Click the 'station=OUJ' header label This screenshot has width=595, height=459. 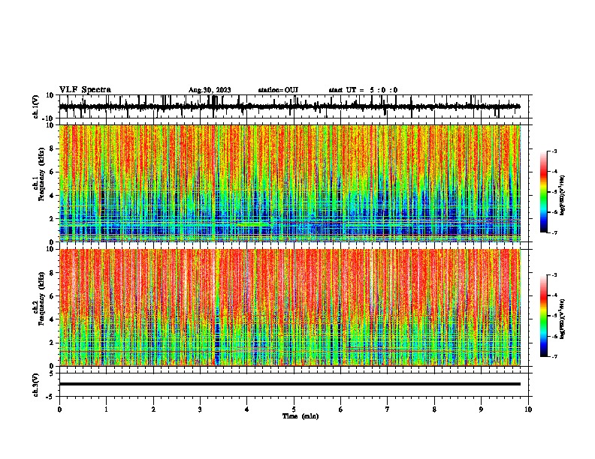(278, 90)
